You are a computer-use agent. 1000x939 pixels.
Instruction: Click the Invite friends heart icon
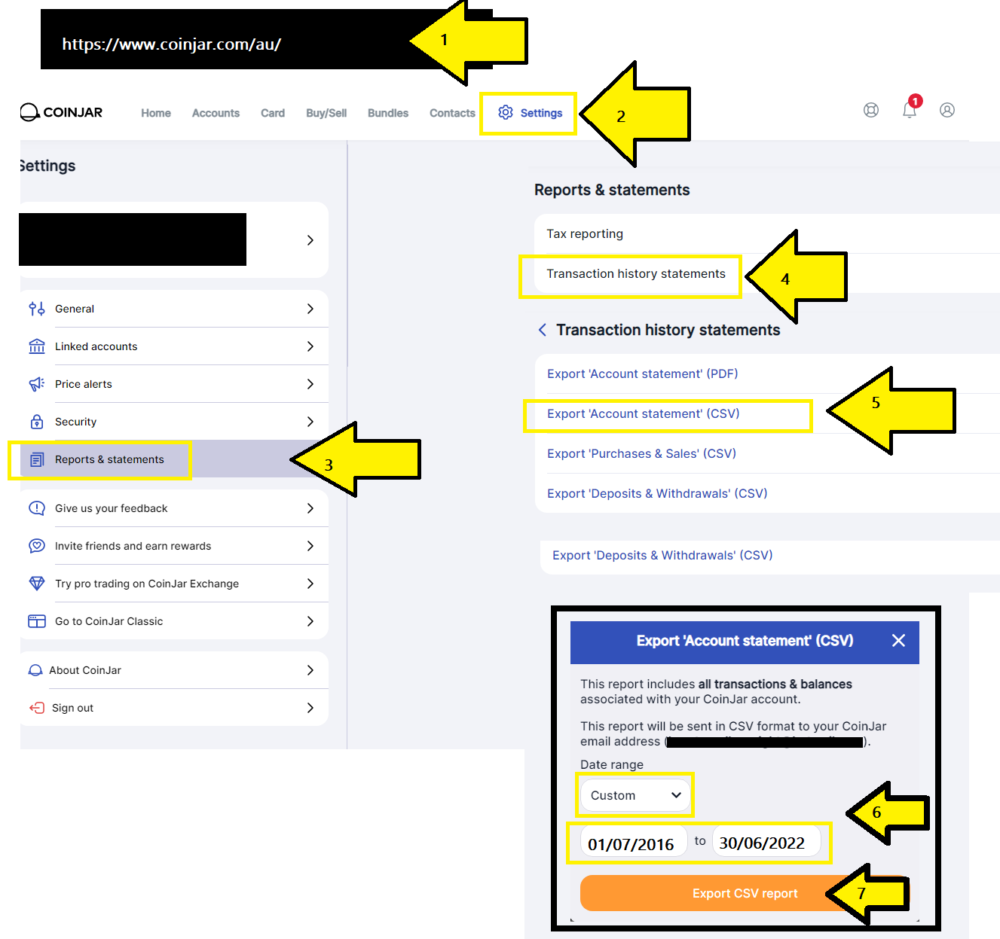(x=37, y=546)
